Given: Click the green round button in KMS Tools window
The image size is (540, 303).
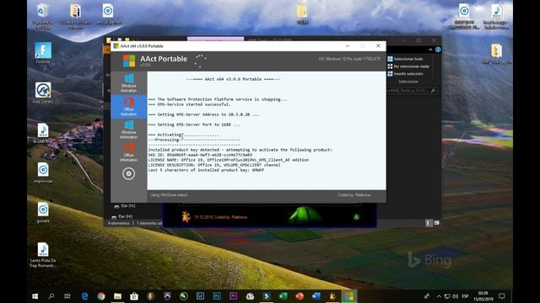Looking at the screenshot, I should coord(356,217).
